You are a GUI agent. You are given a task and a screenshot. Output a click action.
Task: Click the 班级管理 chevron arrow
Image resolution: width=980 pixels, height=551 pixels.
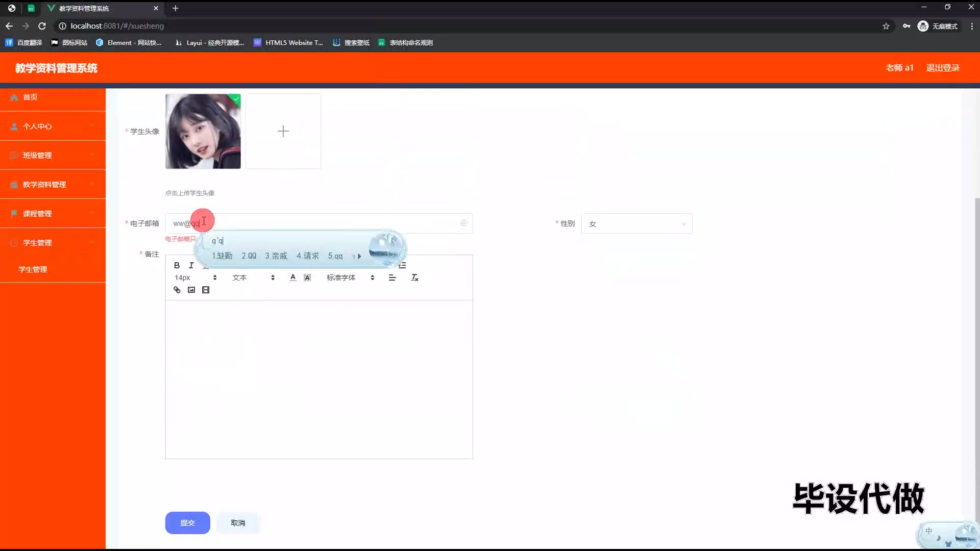[x=92, y=155]
